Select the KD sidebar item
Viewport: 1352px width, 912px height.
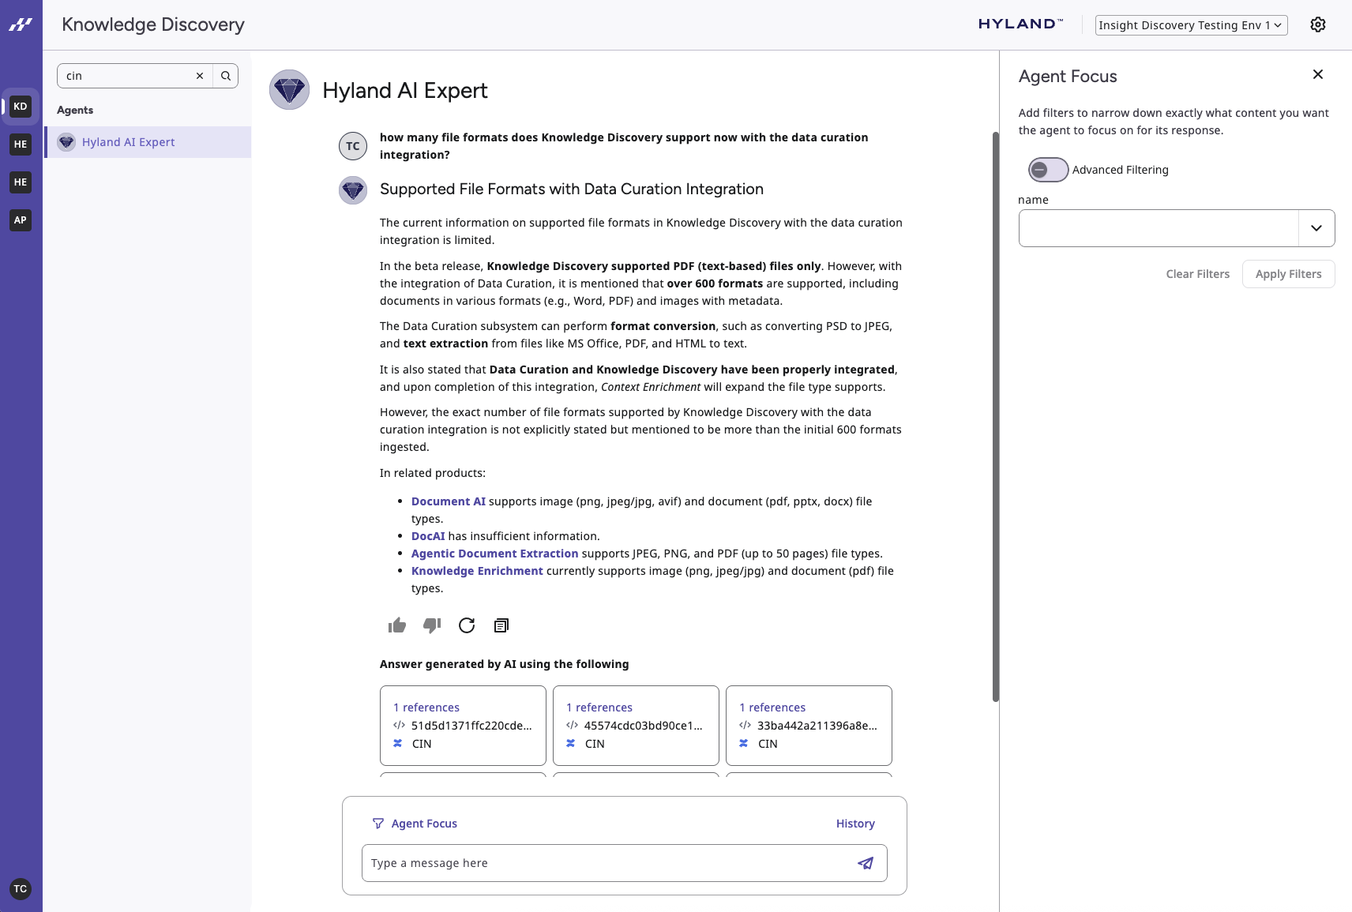(21, 107)
